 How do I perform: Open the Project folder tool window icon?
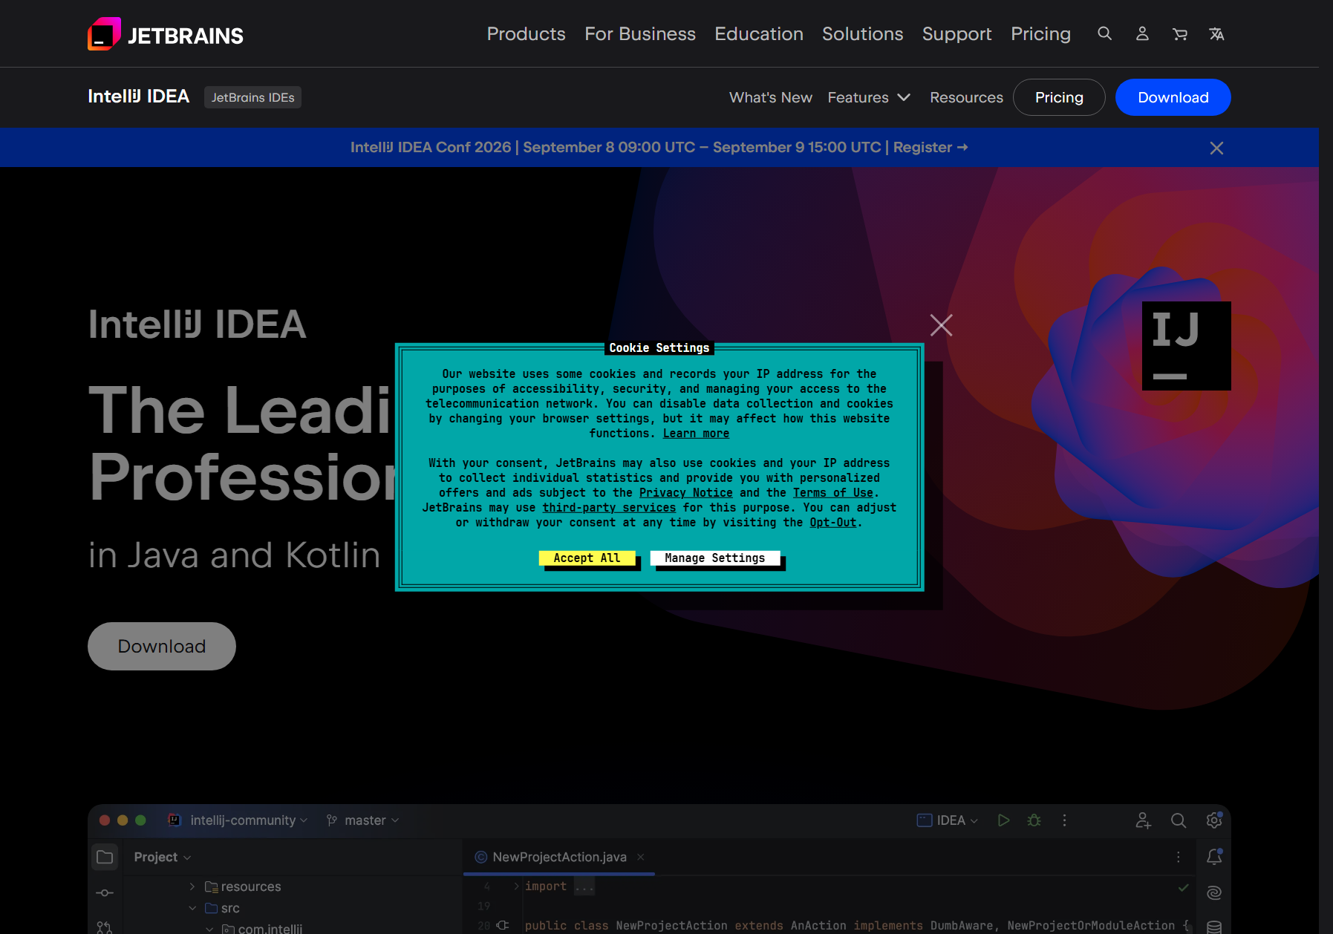click(105, 857)
